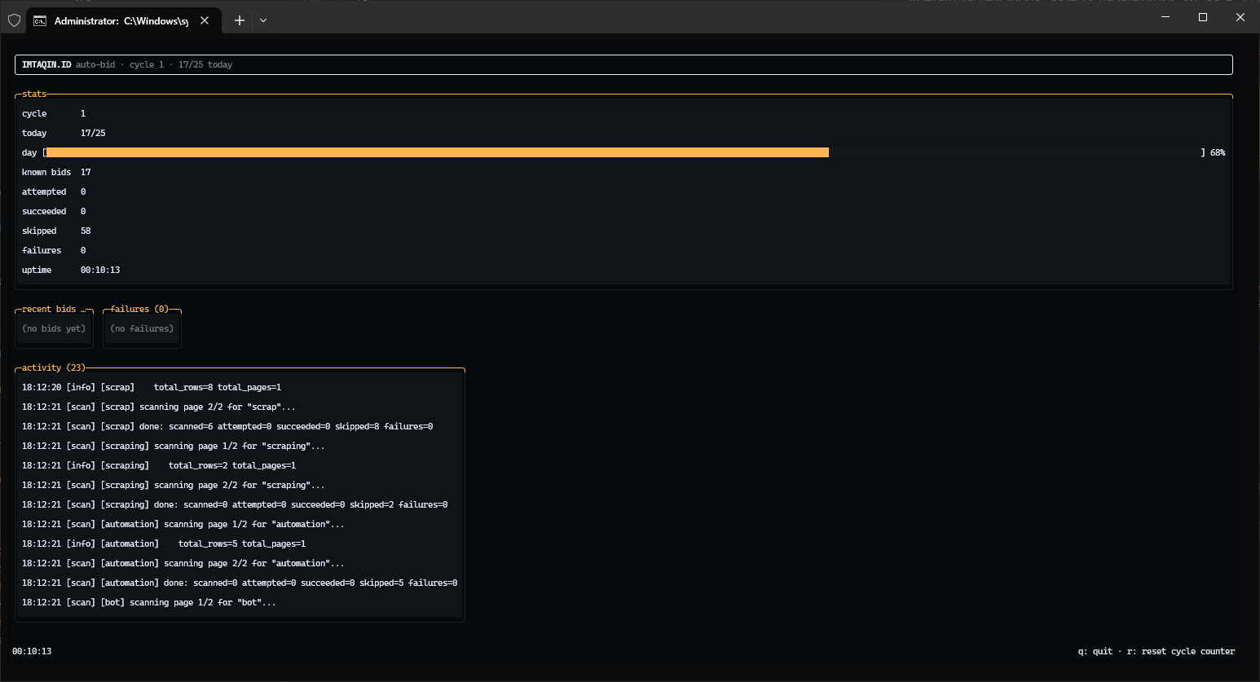Click the log line "total_rows=5 total_pages=1"
Screen dimensions: 1260x682
(x=164, y=543)
